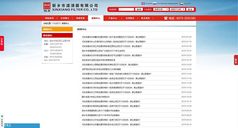Go to 产品中心 in navigation bar
Viewport: 238px width, 128px height.
113,18
